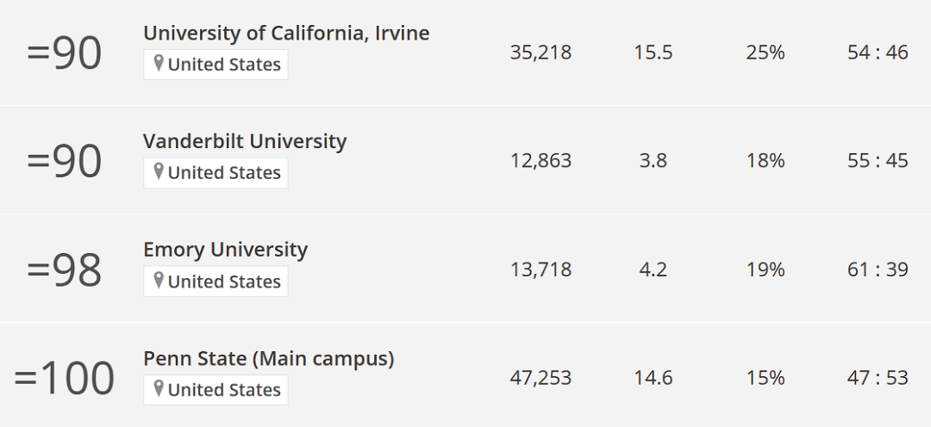Open the Vanderbilt University profile link
931x427 pixels.
coord(245,142)
